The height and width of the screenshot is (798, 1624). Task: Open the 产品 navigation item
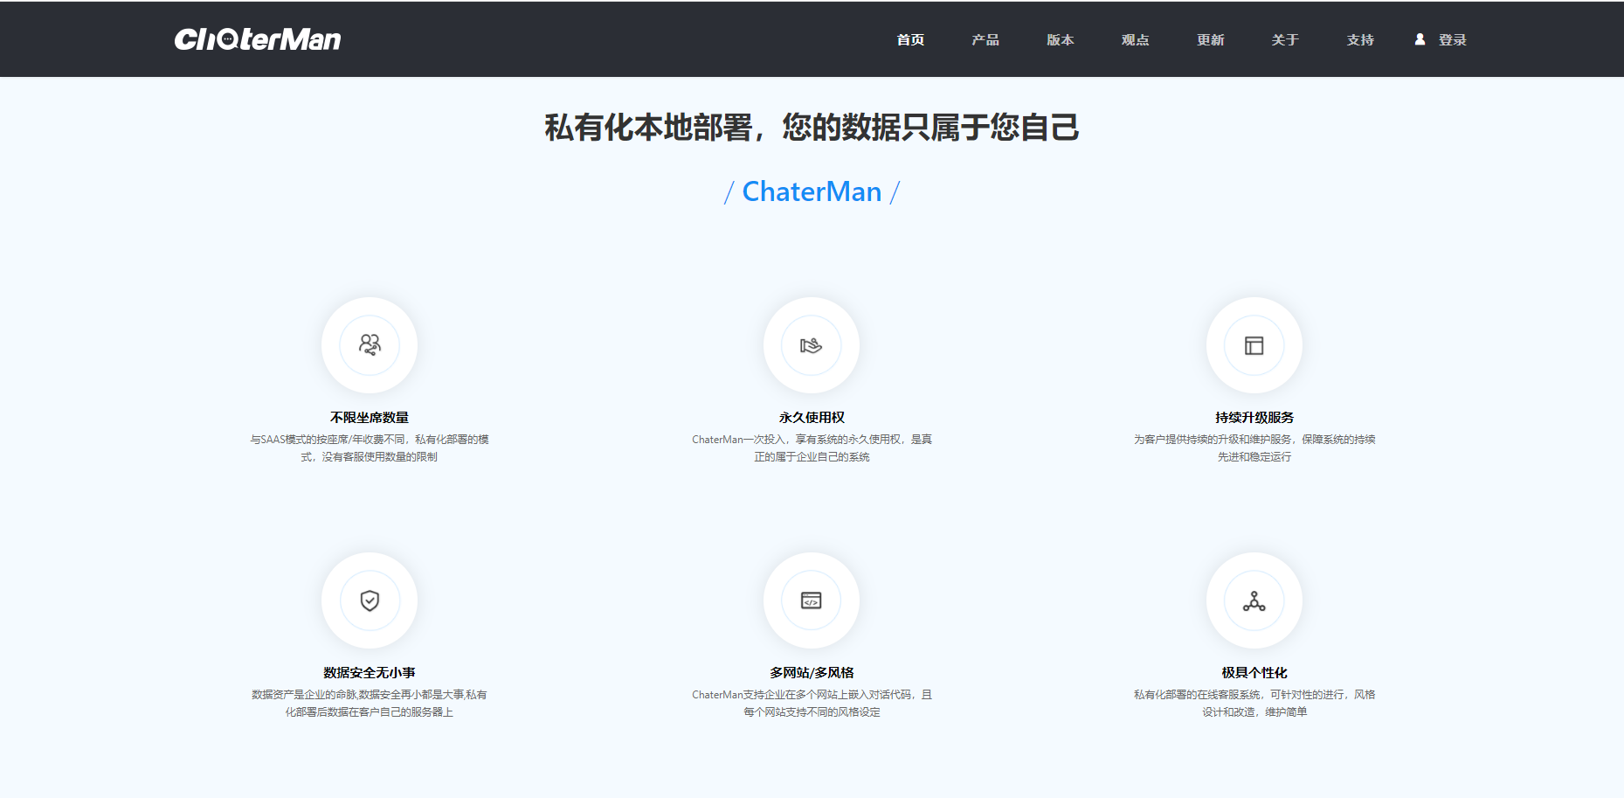point(985,39)
